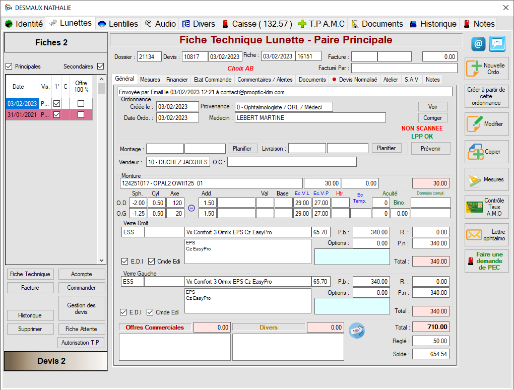The image size is (514, 390).
Task: Toggle 1° checkbox for 03/02/2023 row
Action: pyautogui.click(x=57, y=104)
